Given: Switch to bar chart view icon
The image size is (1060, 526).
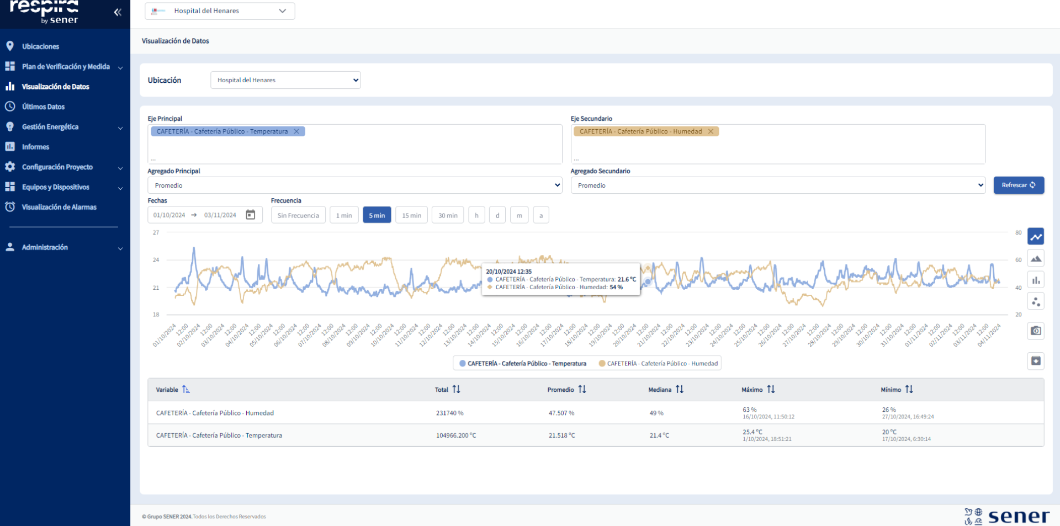Looking at the screenshot, I should coord(1036,280).
